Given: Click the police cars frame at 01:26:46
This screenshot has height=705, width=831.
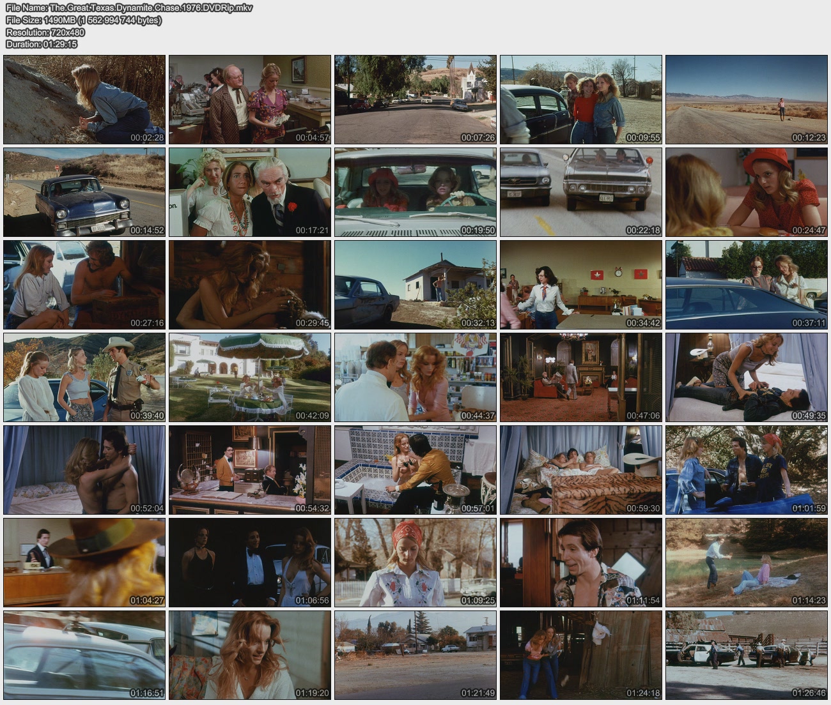Looking at the screenshot, I should click(x=746, y=655).
